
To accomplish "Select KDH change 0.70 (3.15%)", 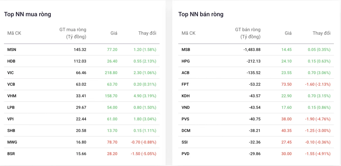I will [x=319, y=96].
